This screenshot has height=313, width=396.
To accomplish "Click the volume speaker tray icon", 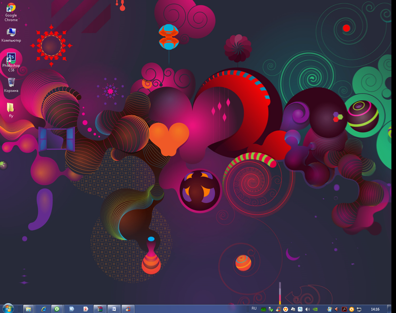I will 308,309.
